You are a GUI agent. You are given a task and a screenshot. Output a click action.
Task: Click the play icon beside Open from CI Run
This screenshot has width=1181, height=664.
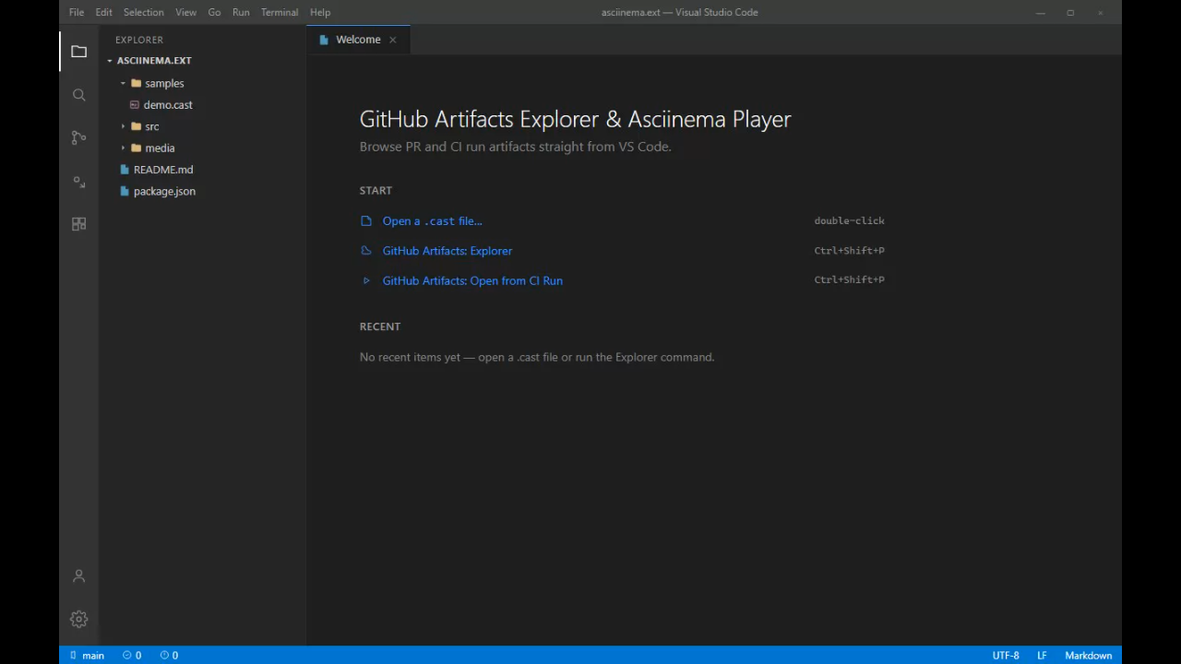click(366, 280)
